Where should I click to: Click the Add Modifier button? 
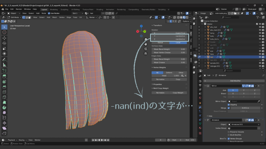point(235,81)
